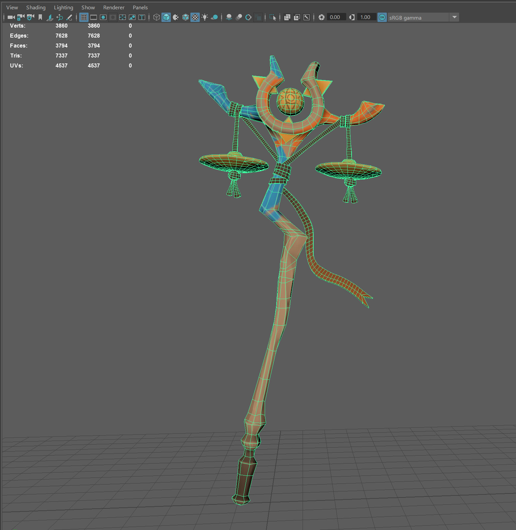Toggle the Textured display icon

click(195, 17)
